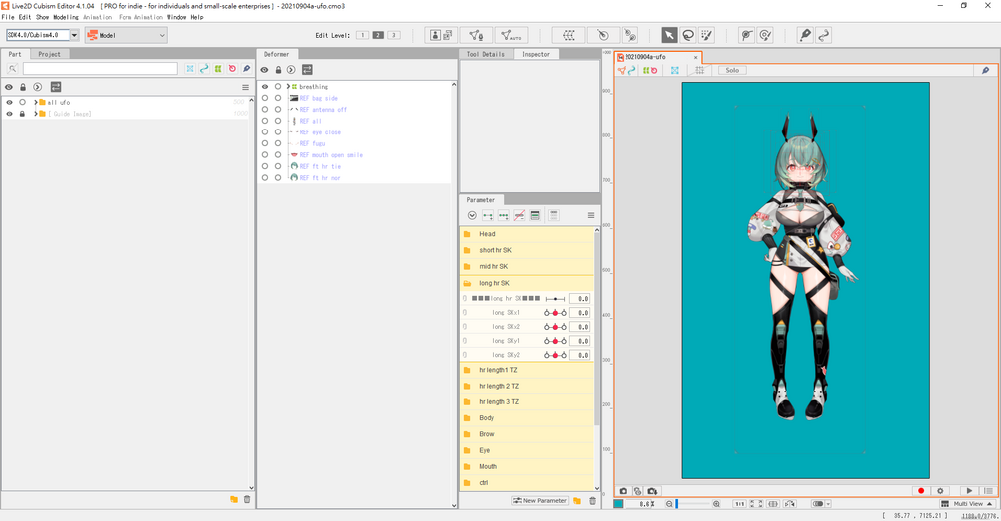Click the canvas zoom slider
This screenshot has height=521, width=1001.
click(692, 504)
